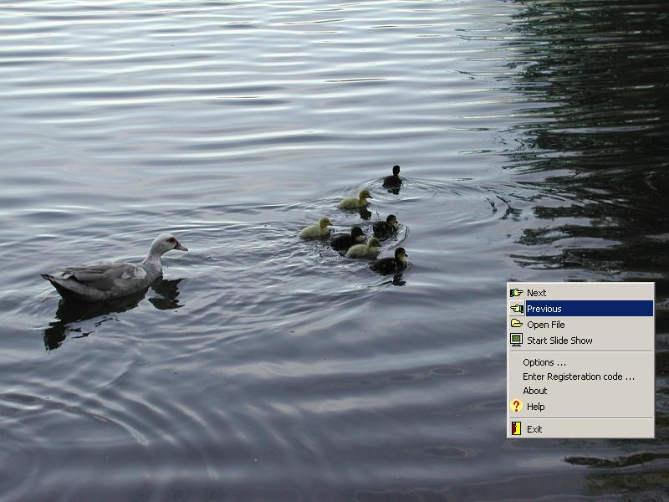Viewport: 669px width, 502px height.
Task: Click the door icon next to Exit
Action: pyautogui.click(x=516, y=428)
